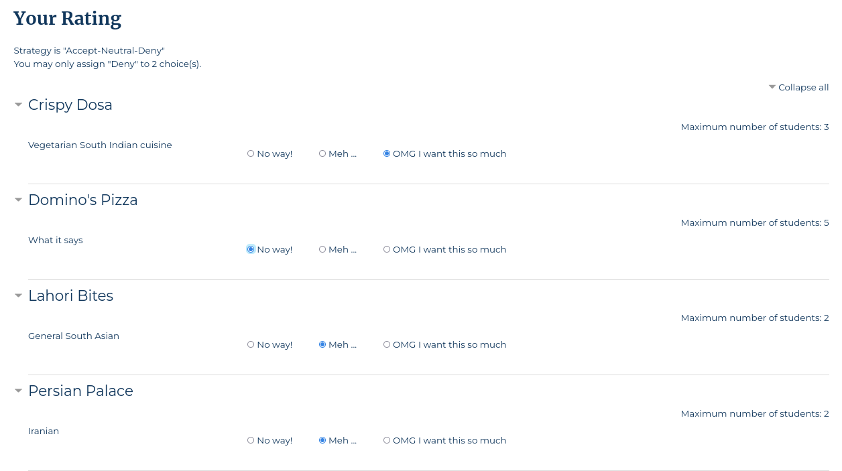Image resolution: width=842 pixels, height=471 pixels.
Task: Collapse the Crispy Dosa section arrow
Action: [19, 105]
